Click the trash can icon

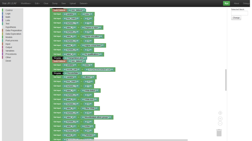pyautogui.click(x=219, y=133)
